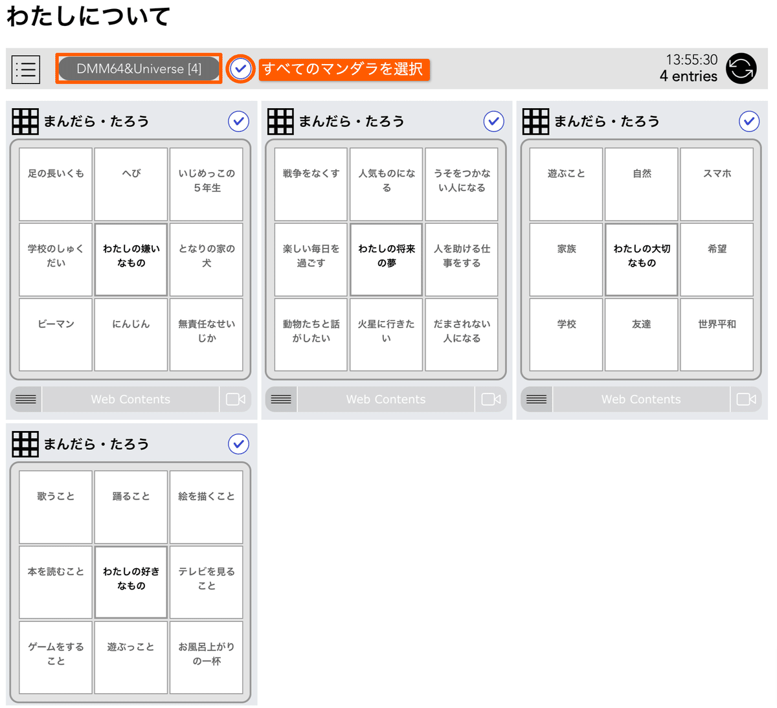Toggle the checkmark on the わたしの嫌いなもの mandala
Viewport: 777px width, 708px height.
coord(238,121)
